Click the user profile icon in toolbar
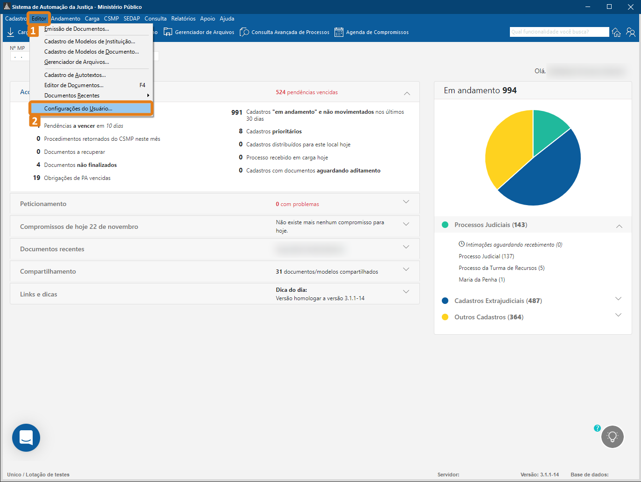The height and width of the screenshot is (482, 641). pyautogui.click(x=631, y=32)
